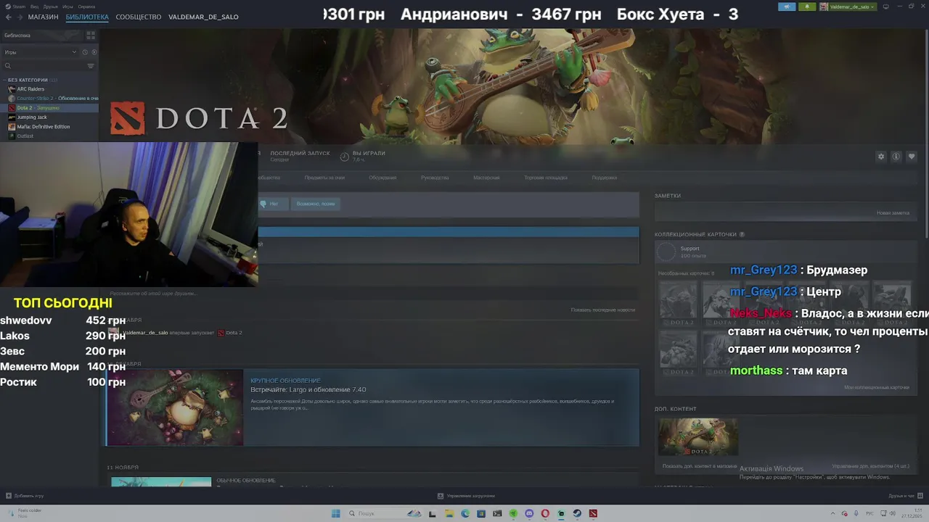Open Dota 2 game settings gear

tap(881, 157)
